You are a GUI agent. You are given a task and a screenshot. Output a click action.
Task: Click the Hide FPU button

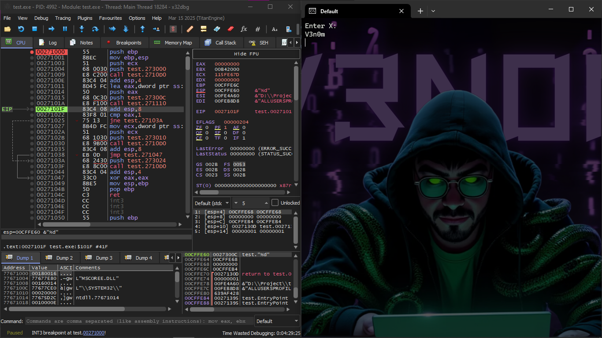246,54
